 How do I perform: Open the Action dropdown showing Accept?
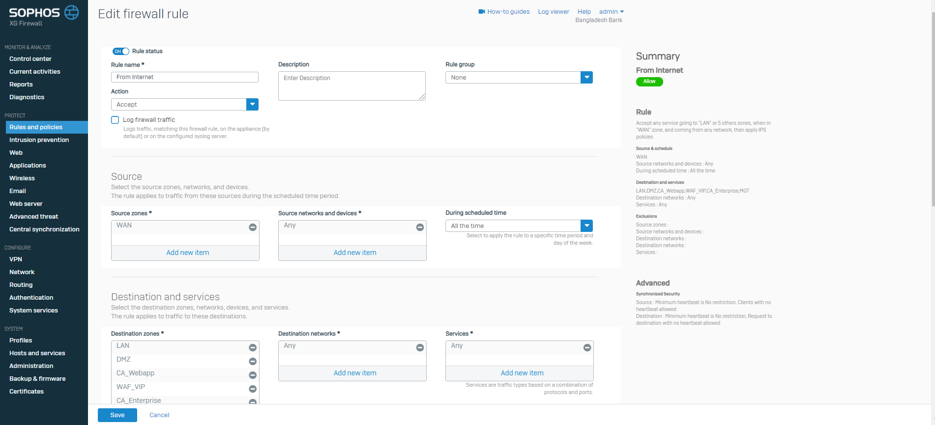click(x=252, y=104)
